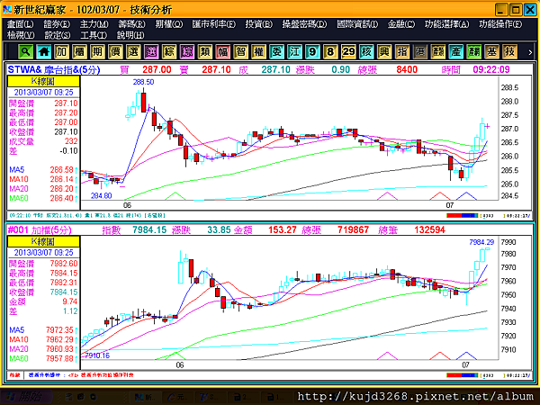Open the 技 technical analysis toolbar icon
540x405 pixels.
click(x=509, y=52)
